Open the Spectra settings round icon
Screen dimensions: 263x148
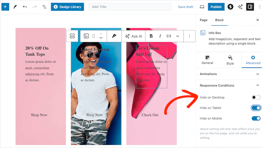pyautogui.click(x=230, y=7)
